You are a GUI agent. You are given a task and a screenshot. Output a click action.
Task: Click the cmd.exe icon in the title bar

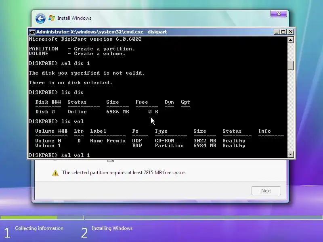point(32,32)
